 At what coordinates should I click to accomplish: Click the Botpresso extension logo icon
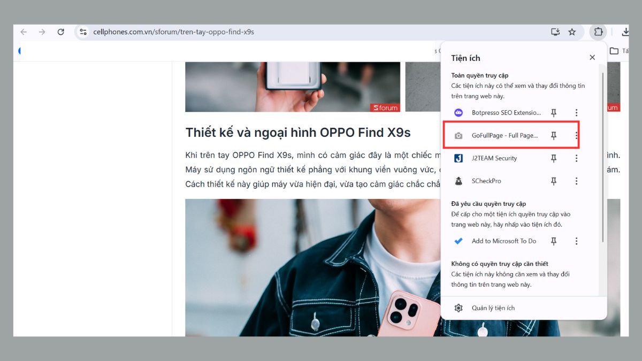(x=458, y=113)
